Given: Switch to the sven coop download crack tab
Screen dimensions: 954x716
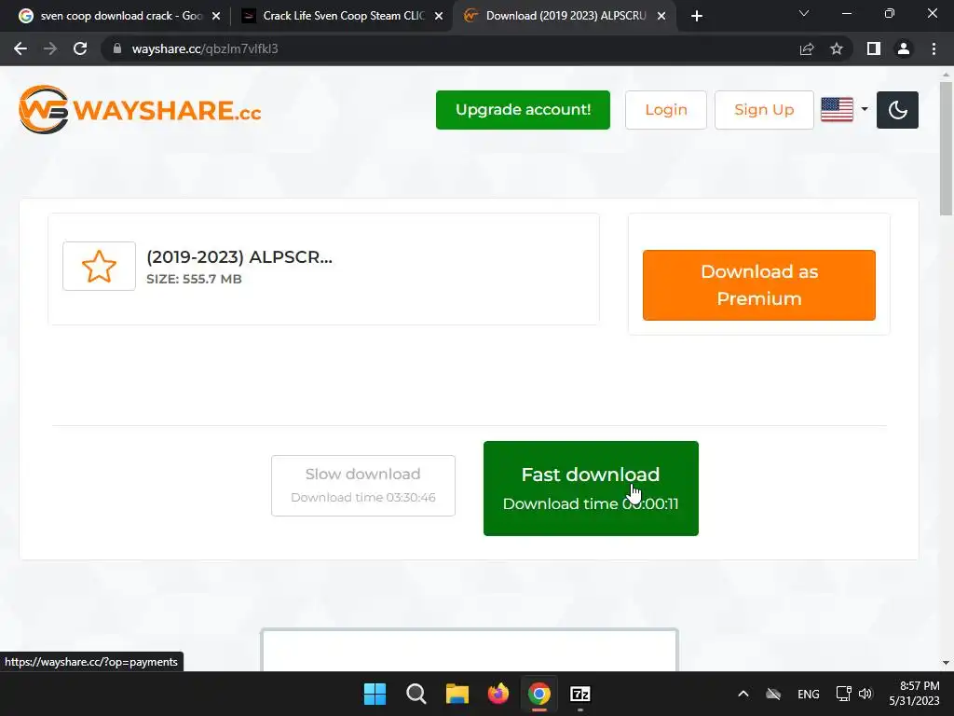Looking at the screenshot, I should click(120, 16).
